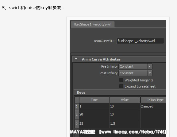Enable the Expand Spreadsheet checkbox

click(121, 86)
